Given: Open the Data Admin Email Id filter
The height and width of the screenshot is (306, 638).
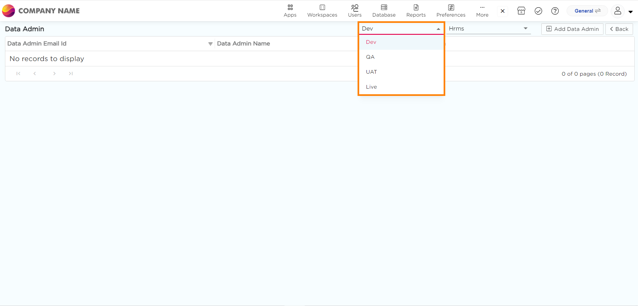Looking at the screenshot, I should [210, 44].
